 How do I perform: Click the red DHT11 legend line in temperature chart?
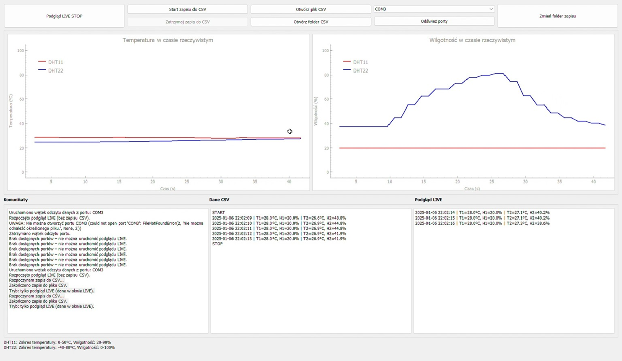point(42,62)
